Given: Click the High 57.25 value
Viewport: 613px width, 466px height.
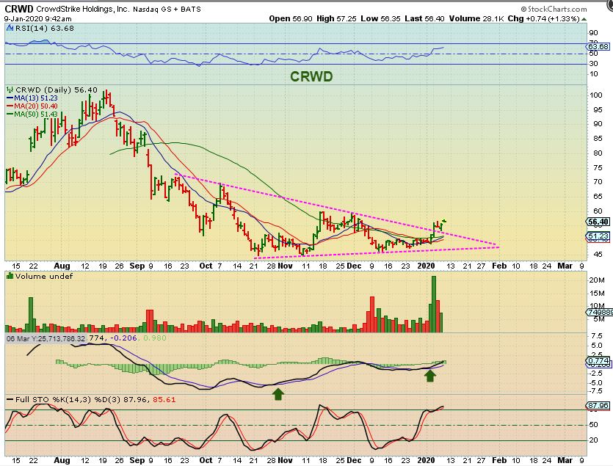Looking at the screenshot, I should 336,18.
